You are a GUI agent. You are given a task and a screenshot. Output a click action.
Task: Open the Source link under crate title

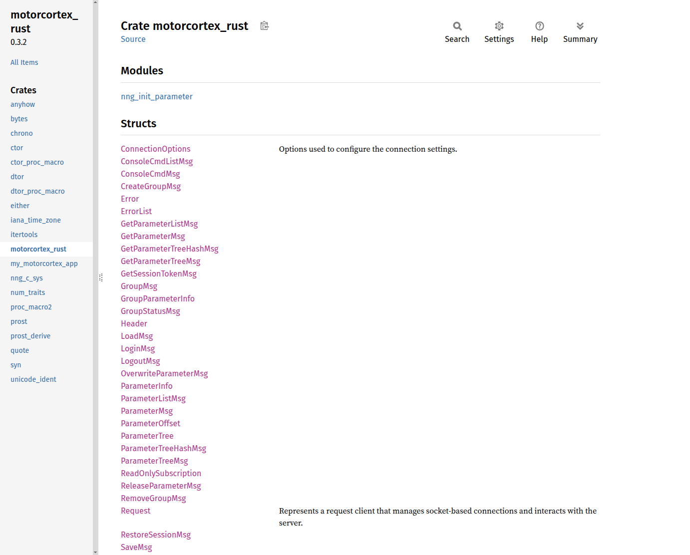click(133, 39)
